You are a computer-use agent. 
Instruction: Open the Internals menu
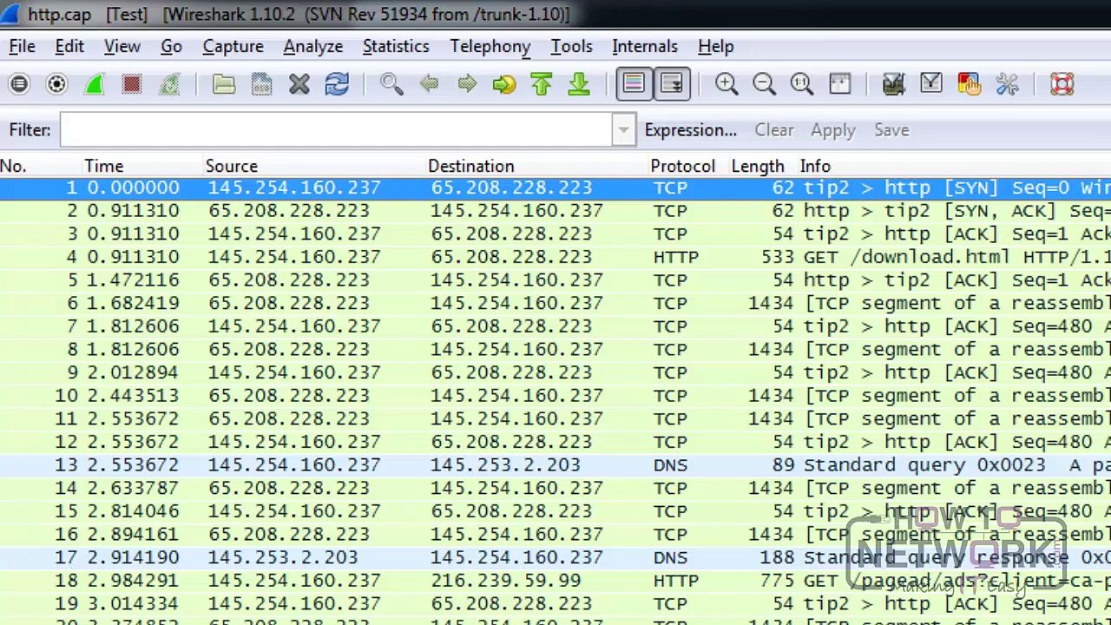coord(645,47)
